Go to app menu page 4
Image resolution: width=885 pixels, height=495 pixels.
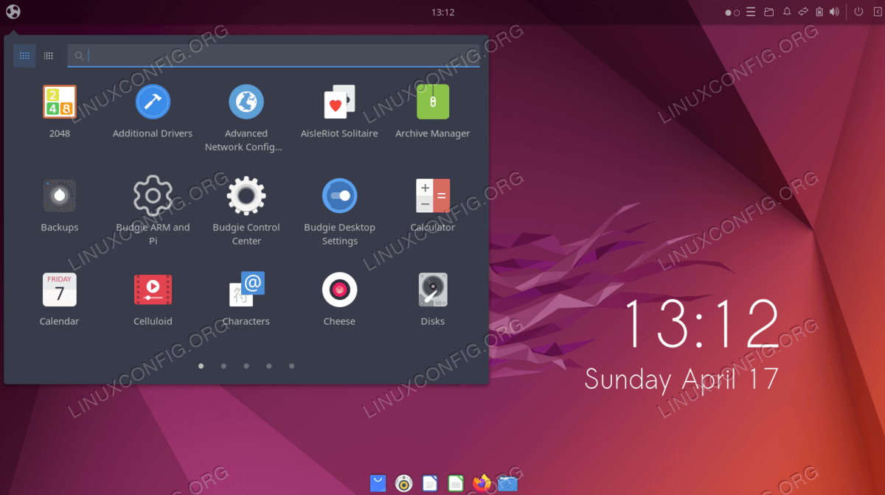pyautogui.click(x=269, y=365)
